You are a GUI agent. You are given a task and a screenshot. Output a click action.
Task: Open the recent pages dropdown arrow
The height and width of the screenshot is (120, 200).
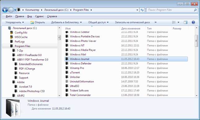point(15,10)
